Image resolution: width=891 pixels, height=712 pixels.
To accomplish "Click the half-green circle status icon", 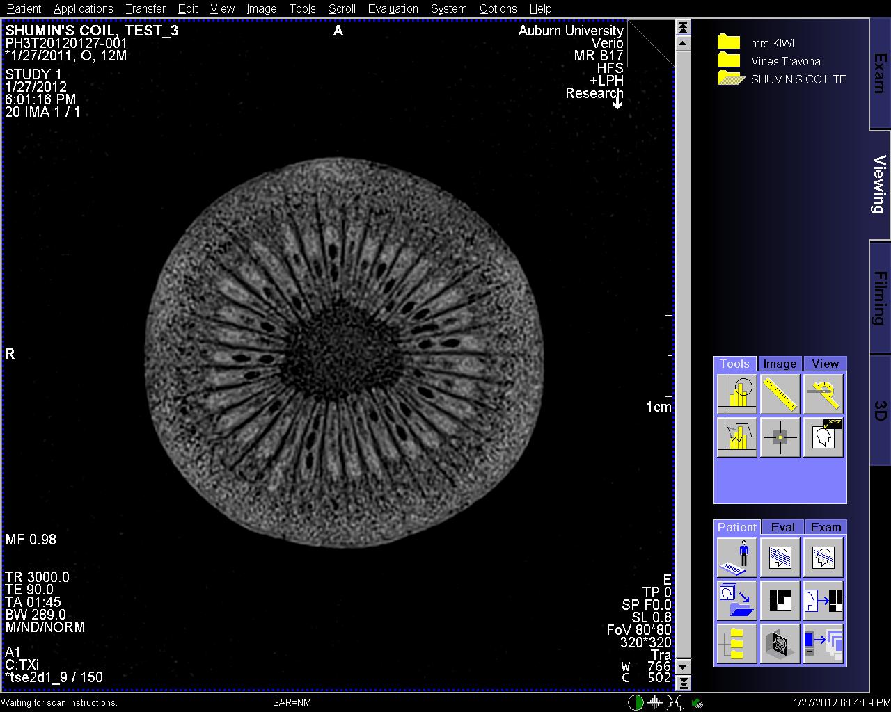I will tap(636, 703).
